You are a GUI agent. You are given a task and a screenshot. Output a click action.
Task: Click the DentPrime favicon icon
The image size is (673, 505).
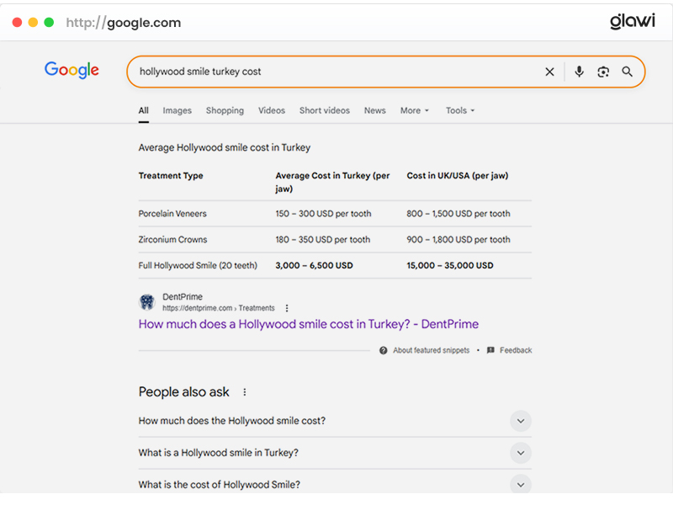tap(147, 302)
